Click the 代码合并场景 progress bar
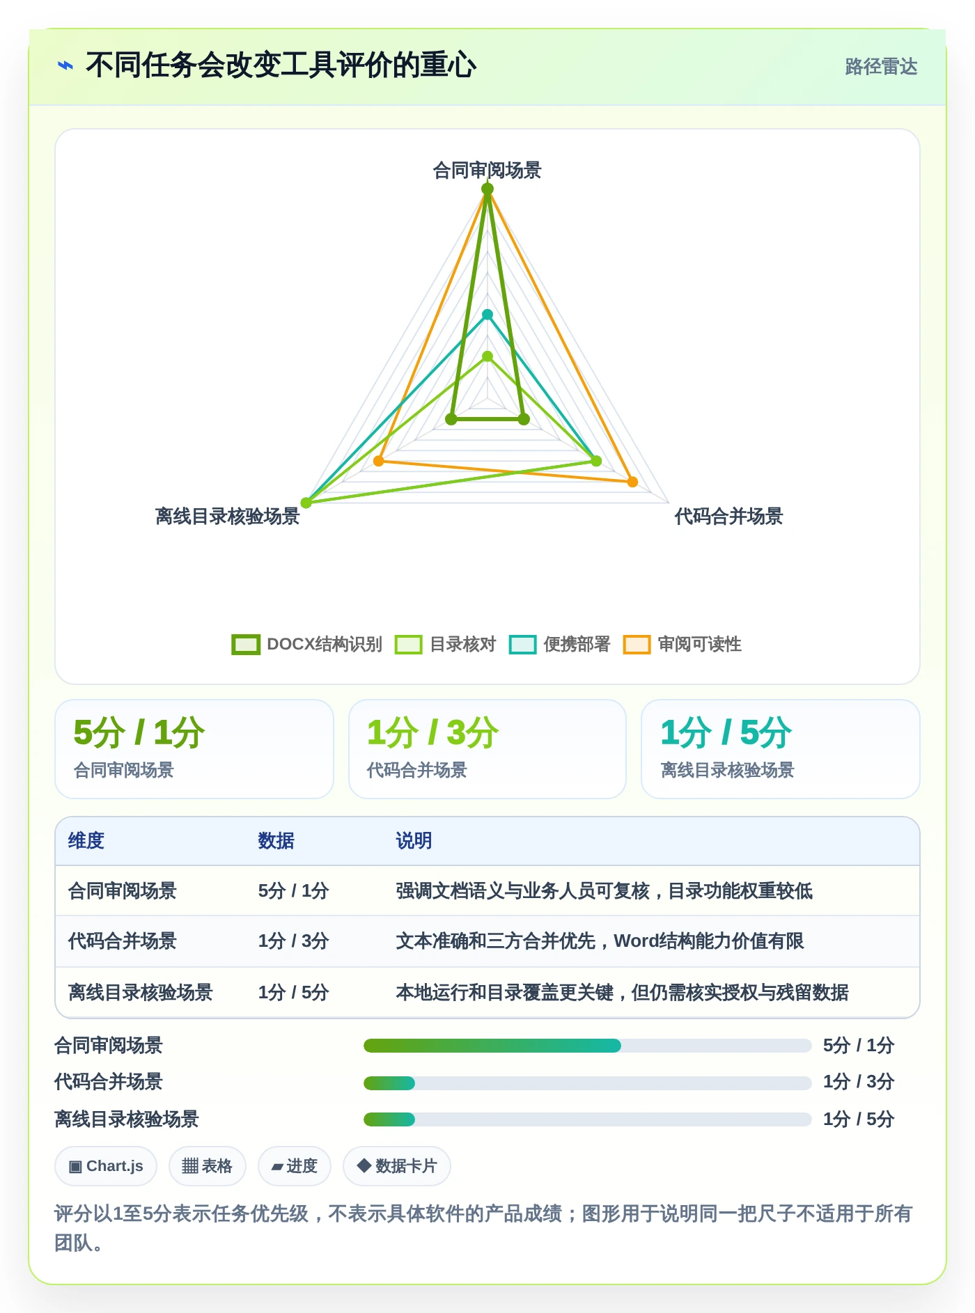The width and height of the screenshot is (975, 1313). pyautogui.click(x=588, y=1083)
